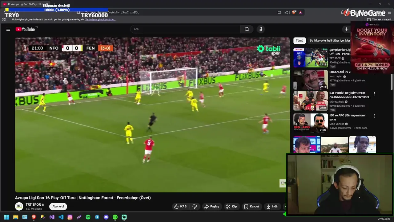Open İBO ve APO video thumbnail
The width and height of the screenshot is (394, 222).
(311, 123)
